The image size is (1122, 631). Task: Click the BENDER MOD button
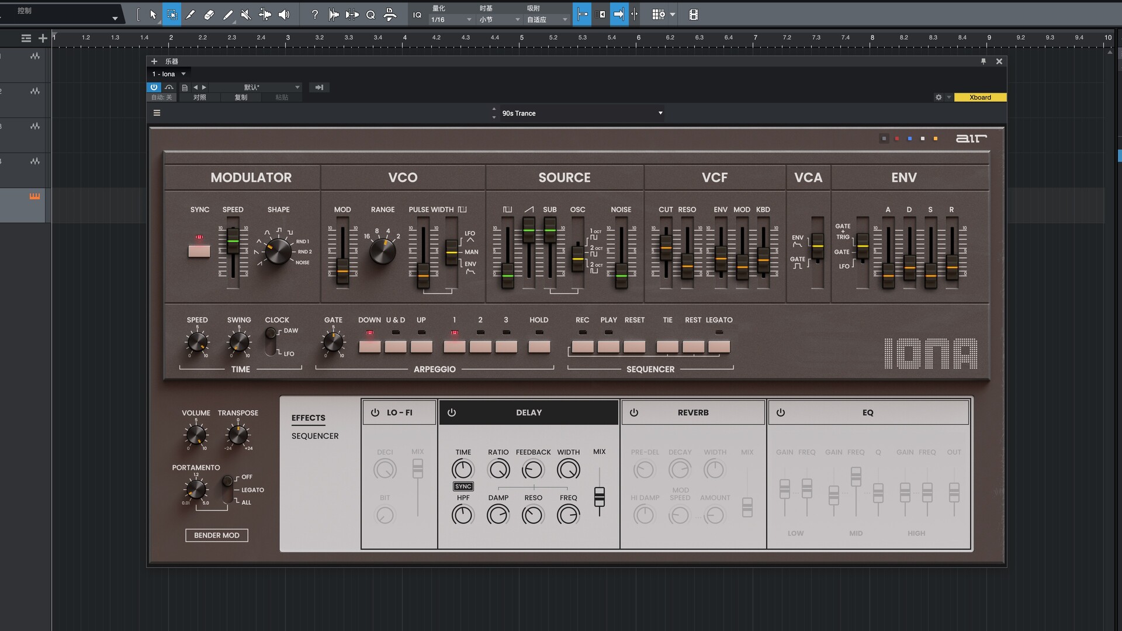pyautogui.click(x=217, y=535)
